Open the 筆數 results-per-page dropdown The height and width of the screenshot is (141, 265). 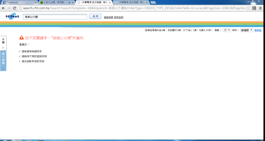(x=227, y=30)
